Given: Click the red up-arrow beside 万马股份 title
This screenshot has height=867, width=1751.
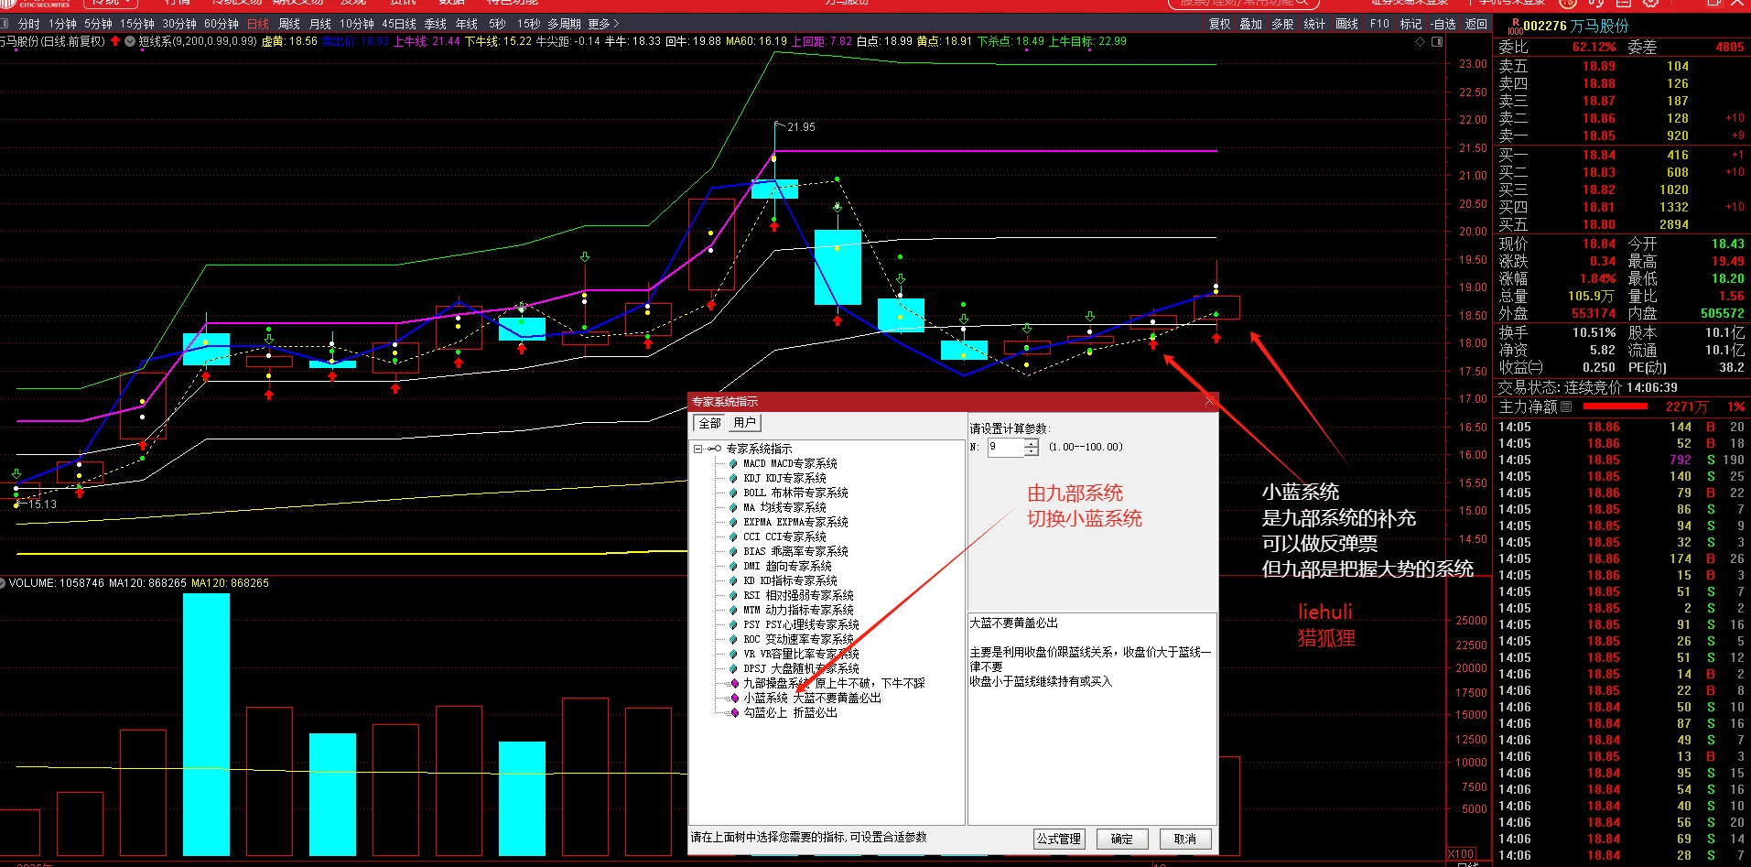Looking at the screenshot, I should pos(115,41).
